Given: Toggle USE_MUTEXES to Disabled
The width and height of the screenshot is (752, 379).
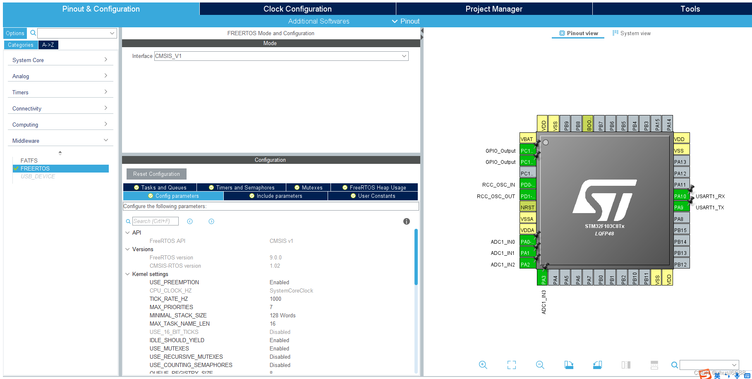Looking at the screenshot, I should click(x=279, y=348).
